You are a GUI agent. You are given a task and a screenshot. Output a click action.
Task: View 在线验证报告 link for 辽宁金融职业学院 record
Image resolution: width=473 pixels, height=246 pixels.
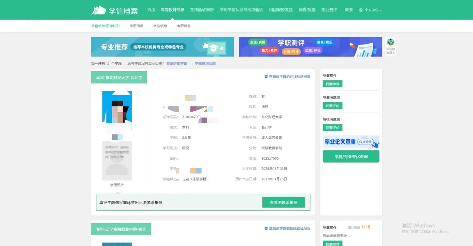coord(290,228)
